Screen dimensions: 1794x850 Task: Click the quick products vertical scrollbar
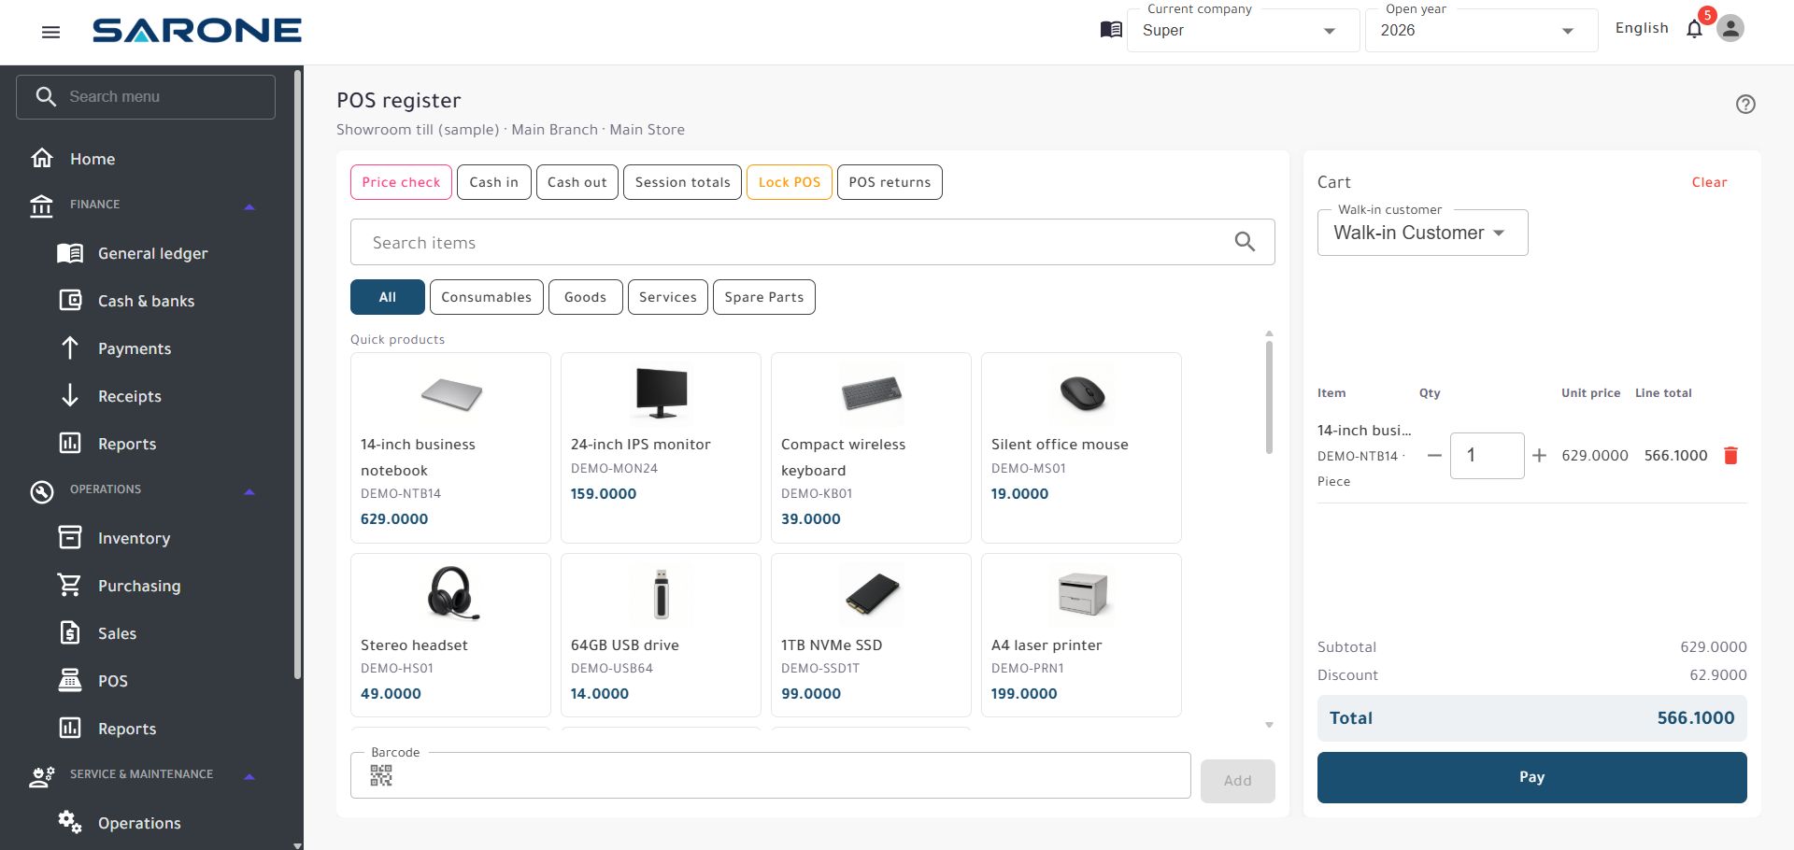(x=1269, y=397)
